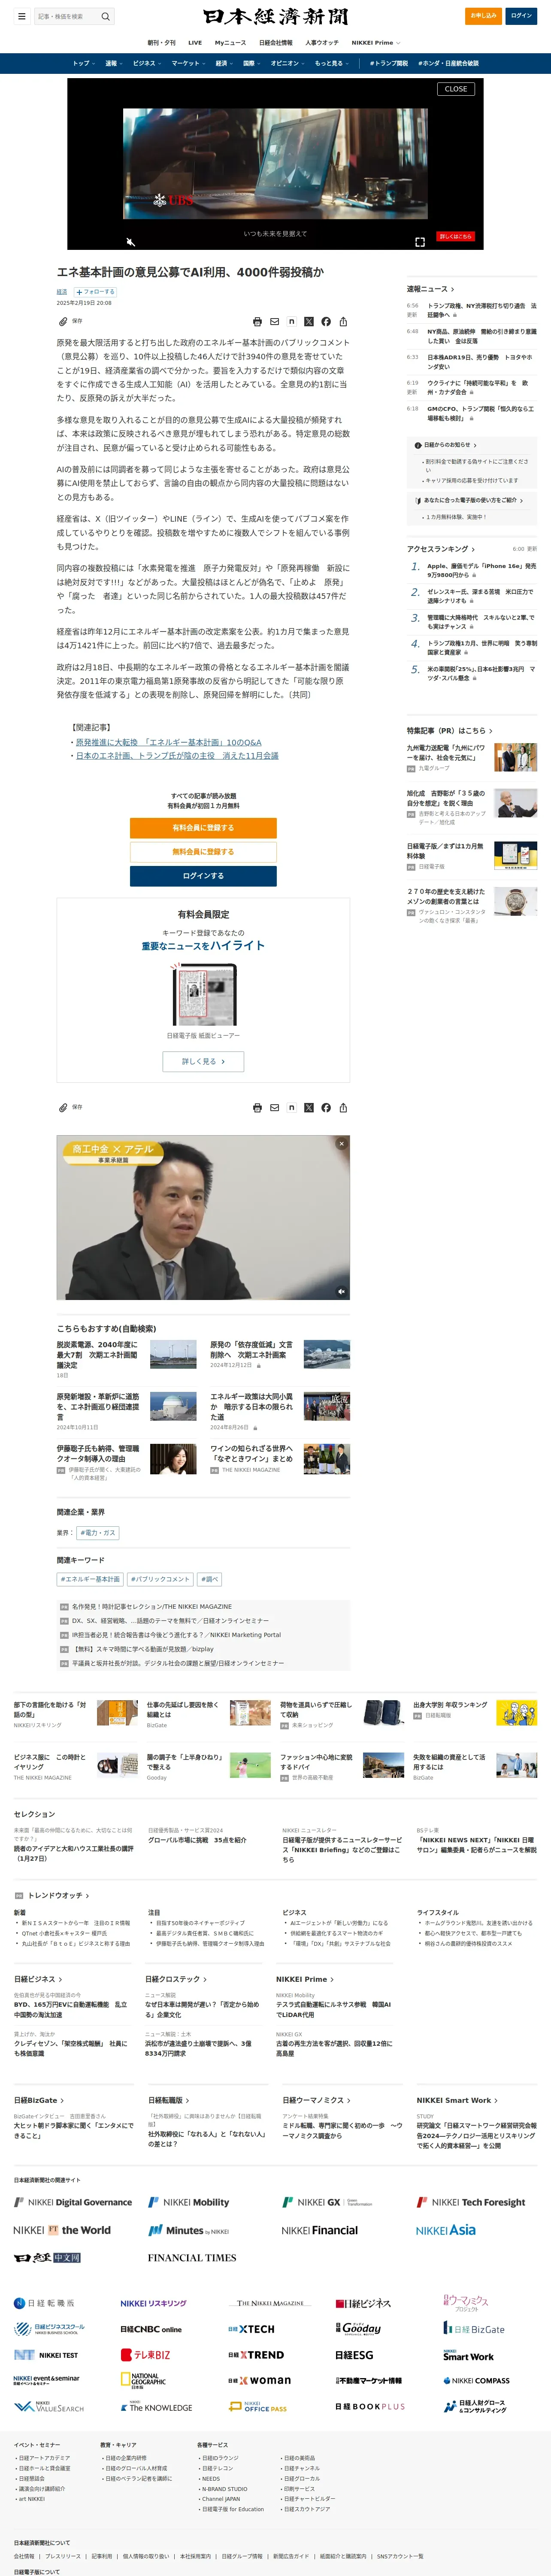
Task: Click the NIKKEI Asia logo
Action: pyautogui.click(x=446, y=2230)
